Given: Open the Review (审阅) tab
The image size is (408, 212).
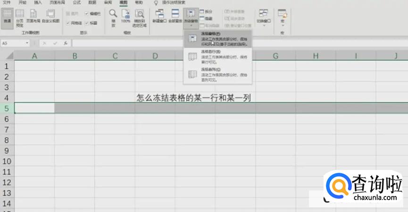Looking at the screenshot, I should (108, 2).
